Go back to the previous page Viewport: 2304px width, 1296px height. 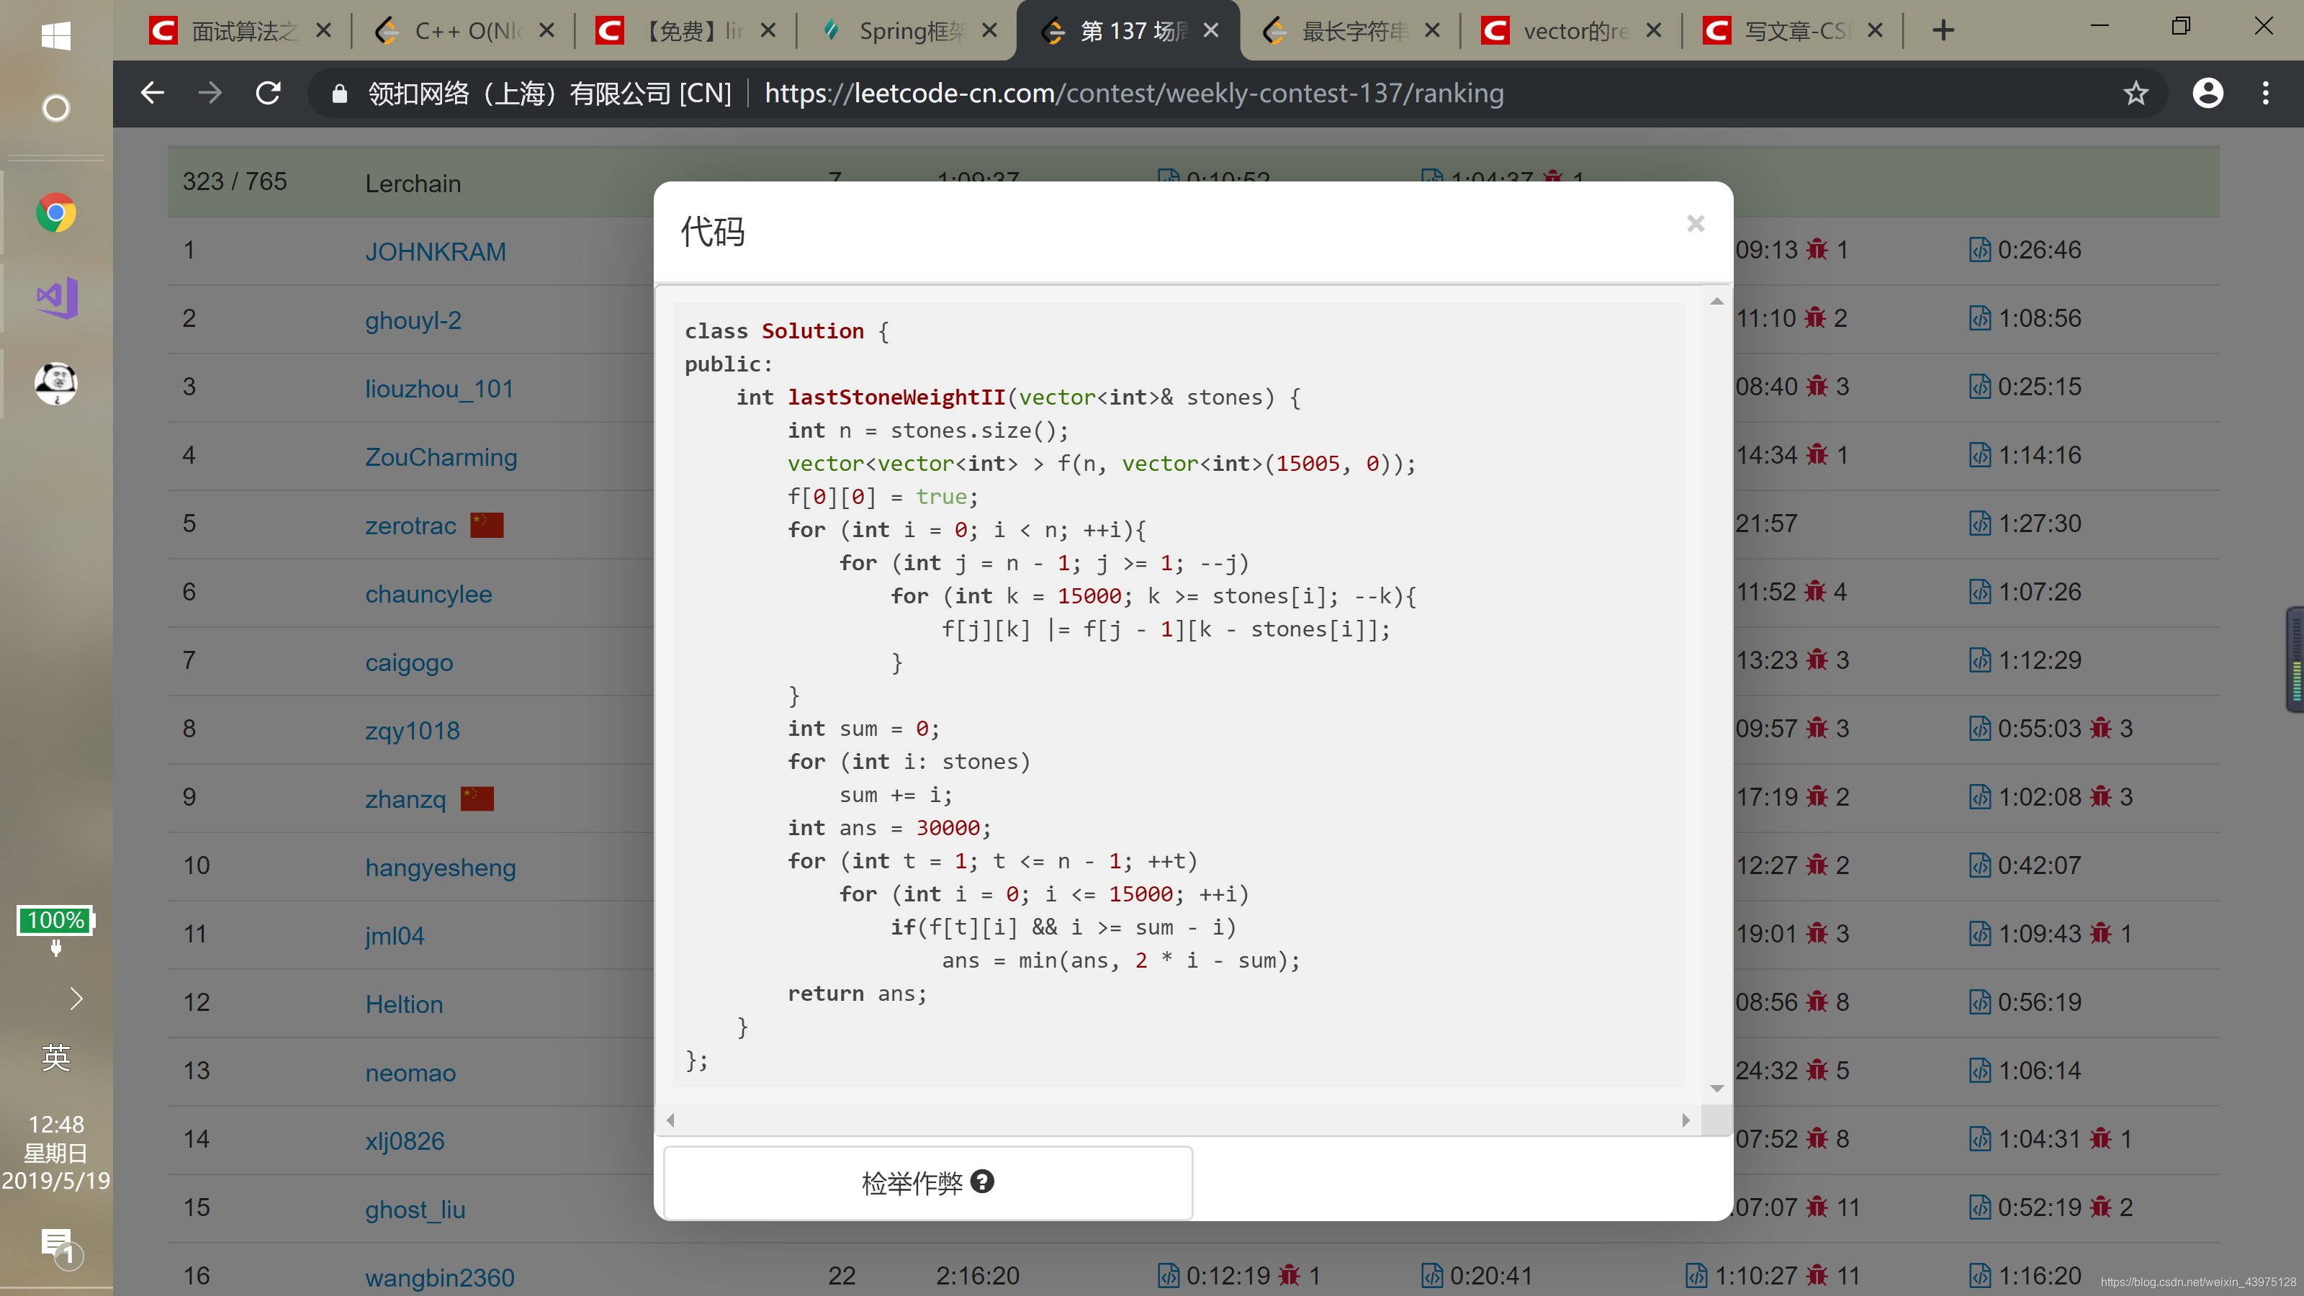[x=153, y=93]
